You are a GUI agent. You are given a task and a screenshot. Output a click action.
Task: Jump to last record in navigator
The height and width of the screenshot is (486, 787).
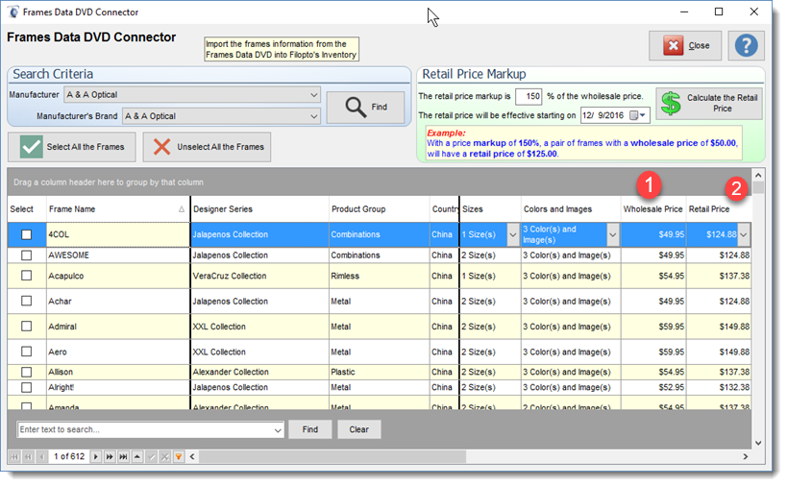[x=123, y=457]
